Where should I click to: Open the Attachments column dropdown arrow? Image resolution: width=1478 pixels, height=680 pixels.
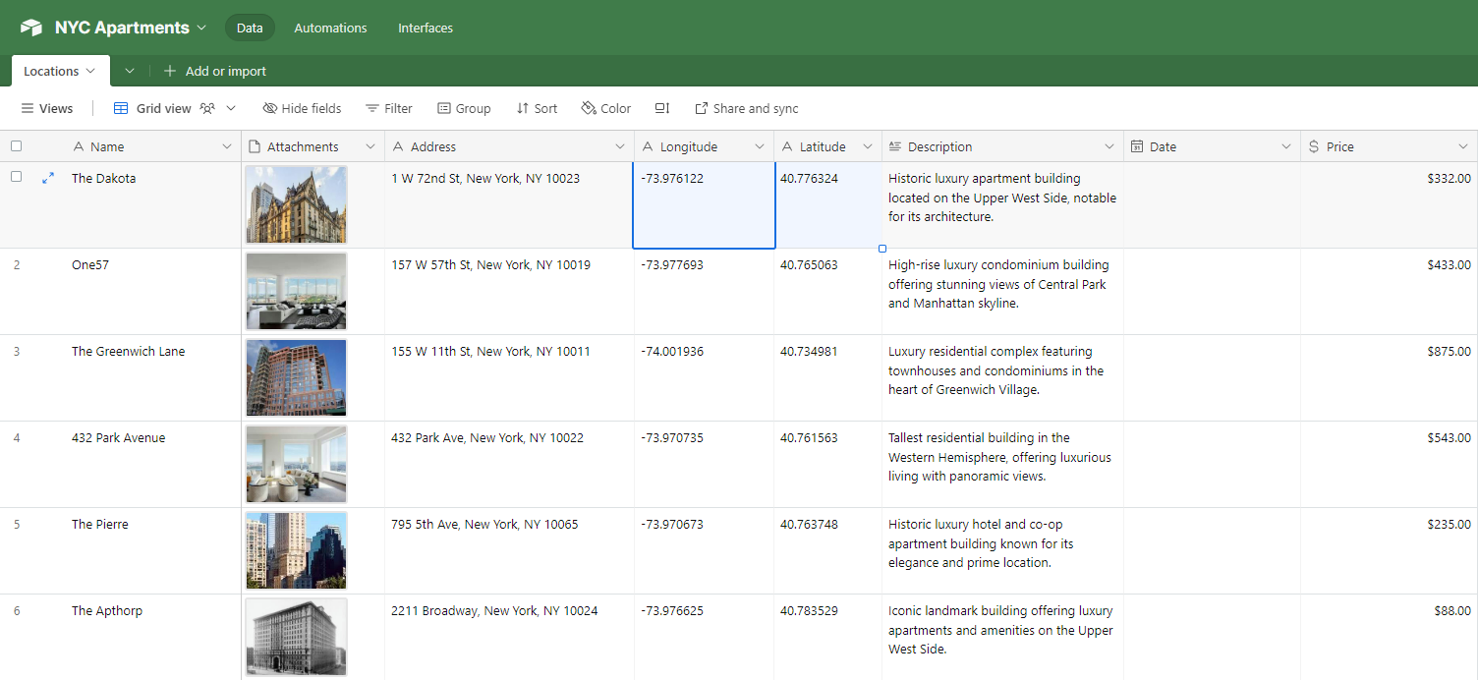pyautogui.click(x=370, y=146)
